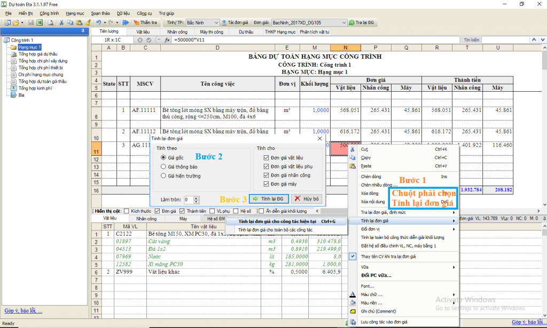
Task: Click the Excel export icon
Action: (40, 23)
